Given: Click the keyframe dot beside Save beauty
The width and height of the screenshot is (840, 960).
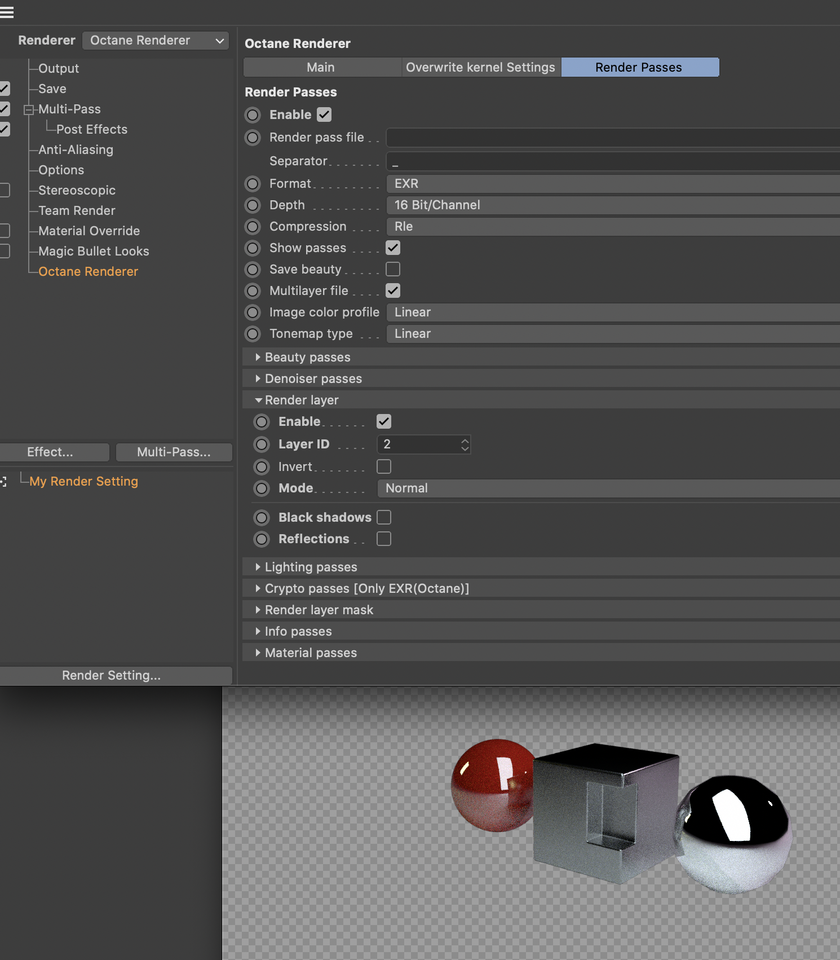Looking at the screenshot, I should point(253,270).
